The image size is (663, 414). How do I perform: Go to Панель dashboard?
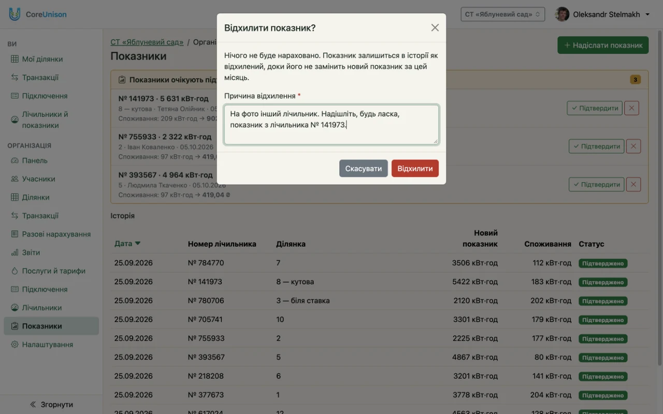click(x=51, y=160)
